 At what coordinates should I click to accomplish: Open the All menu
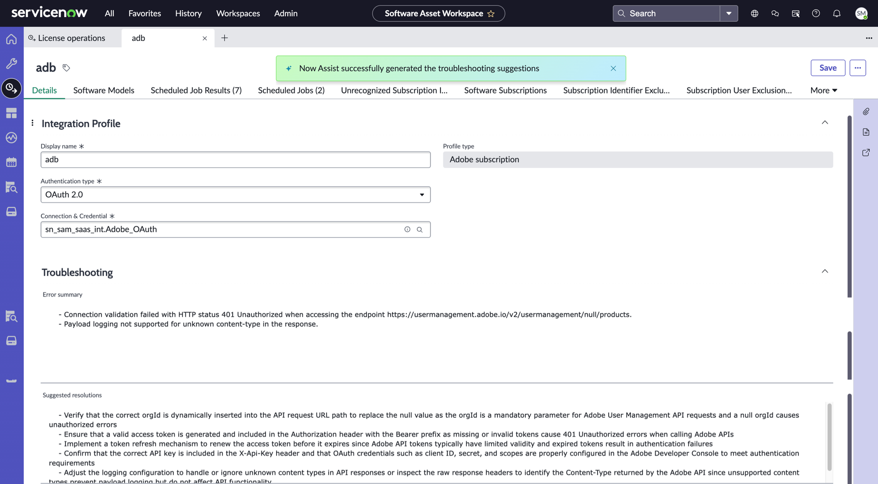tap(109, 13)
